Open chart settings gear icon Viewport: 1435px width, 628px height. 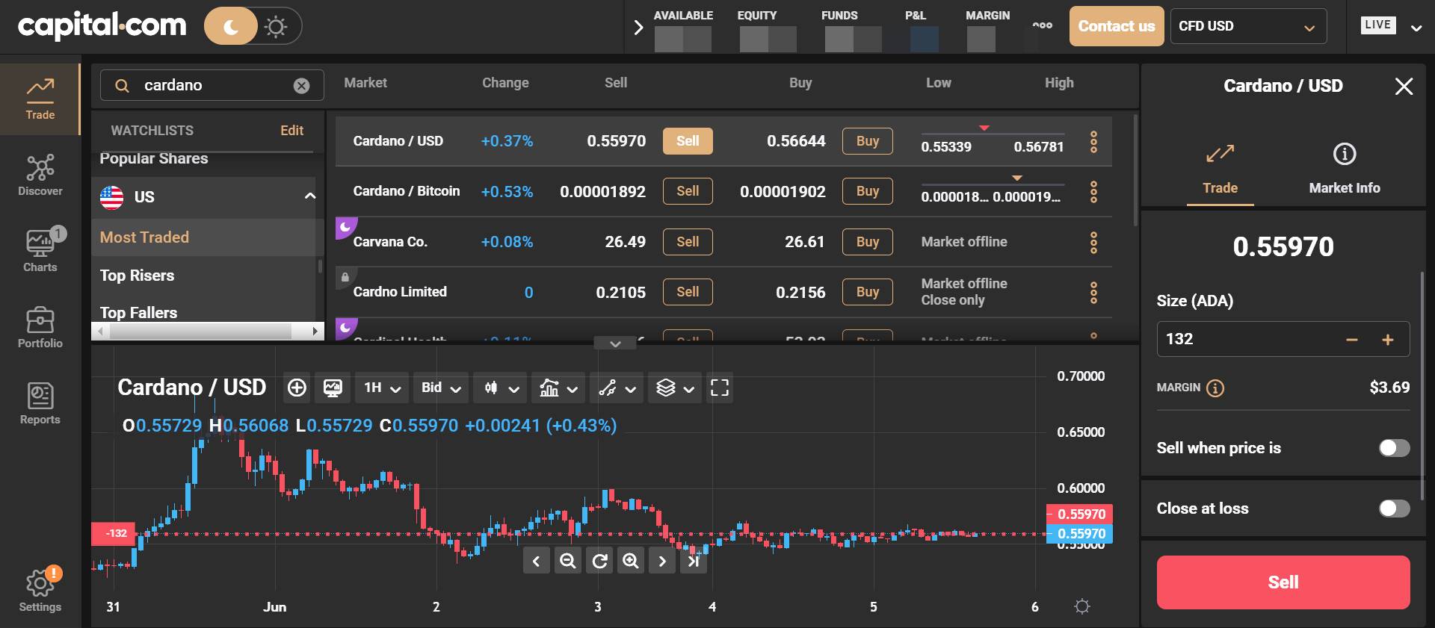click(1081, 606)
